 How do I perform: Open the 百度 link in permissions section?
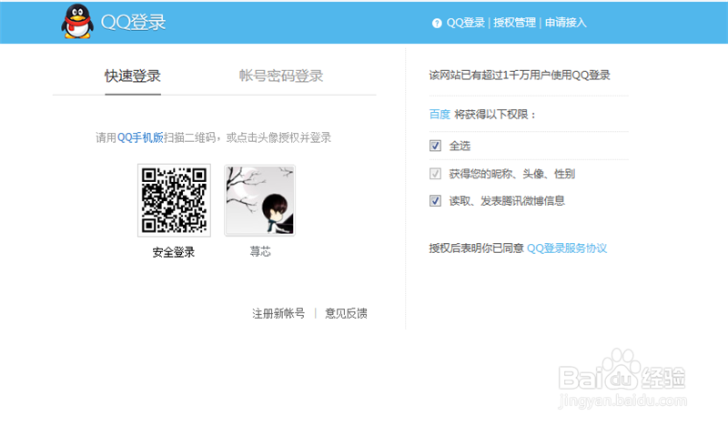[x=440, y=115]
